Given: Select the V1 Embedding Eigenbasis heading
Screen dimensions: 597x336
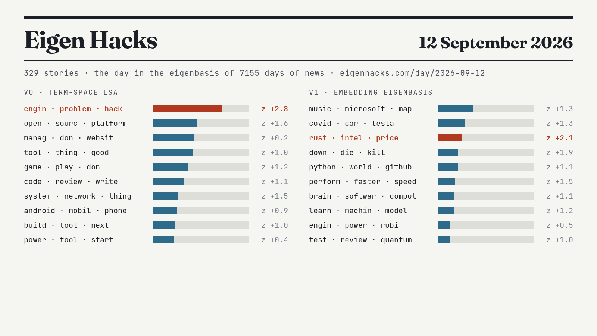Looking at the screenshot, I should click(371, 93).
